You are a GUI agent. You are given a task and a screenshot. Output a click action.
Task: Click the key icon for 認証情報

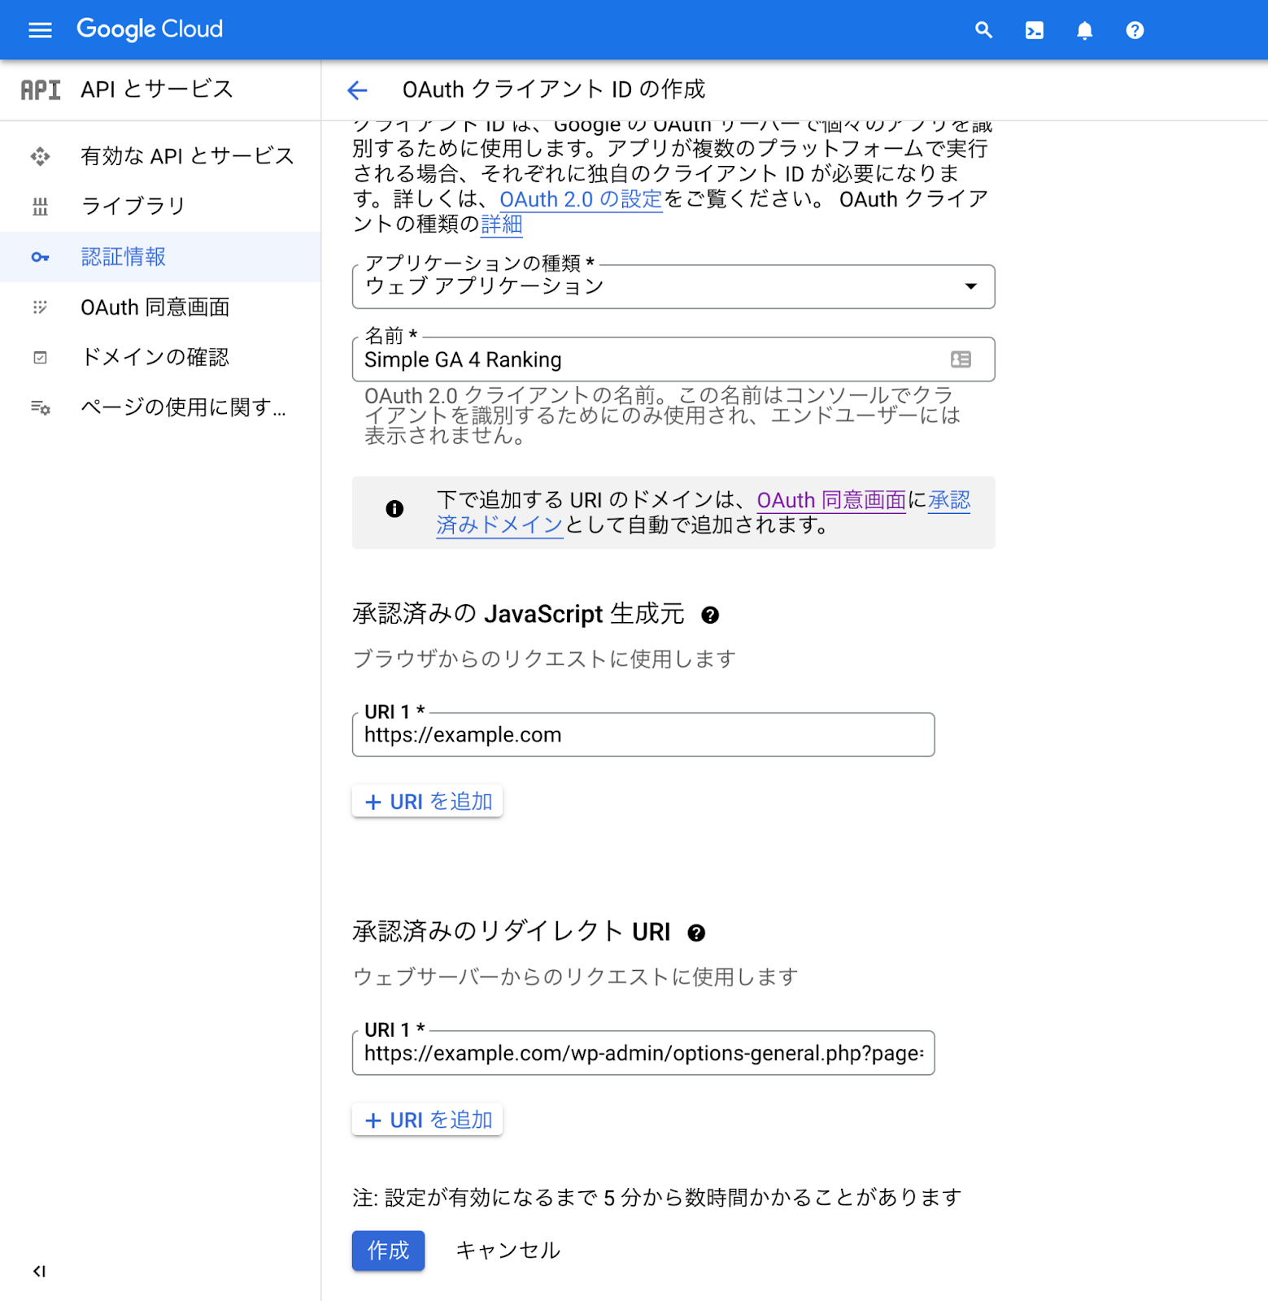coord(40,257)
